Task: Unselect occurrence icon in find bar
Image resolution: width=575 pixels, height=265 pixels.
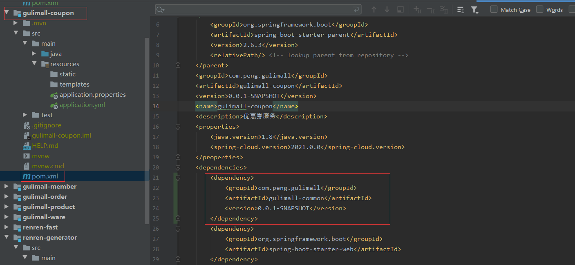Action: pos(430,9)
